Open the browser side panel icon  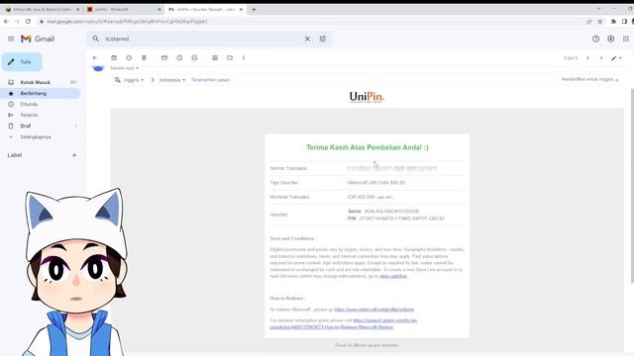(624, 22)
